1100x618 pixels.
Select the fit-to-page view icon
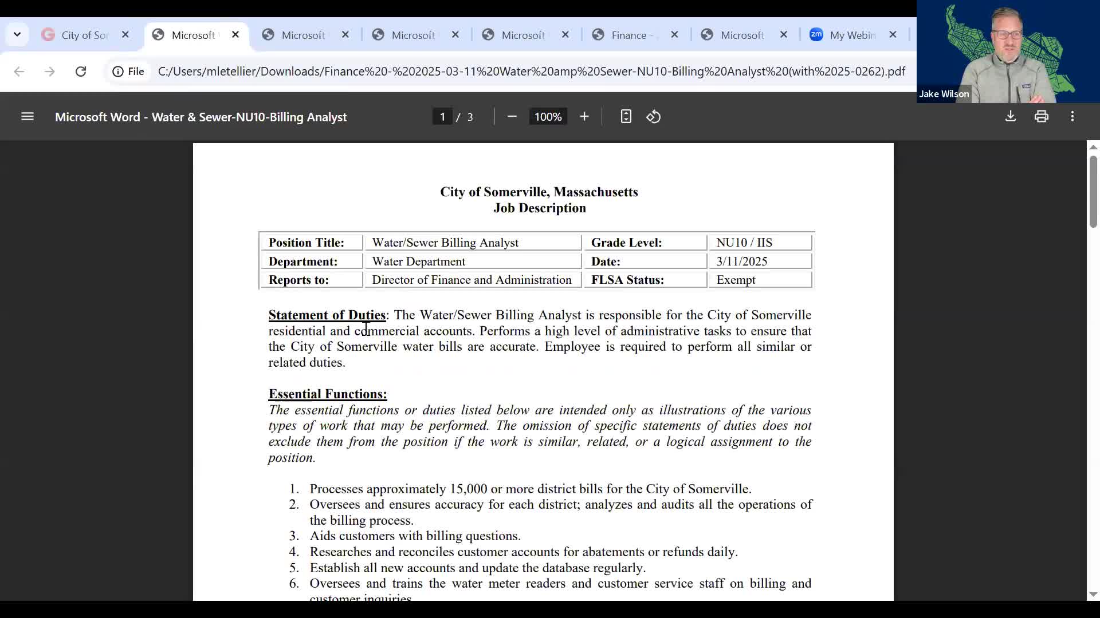[625, 116]
